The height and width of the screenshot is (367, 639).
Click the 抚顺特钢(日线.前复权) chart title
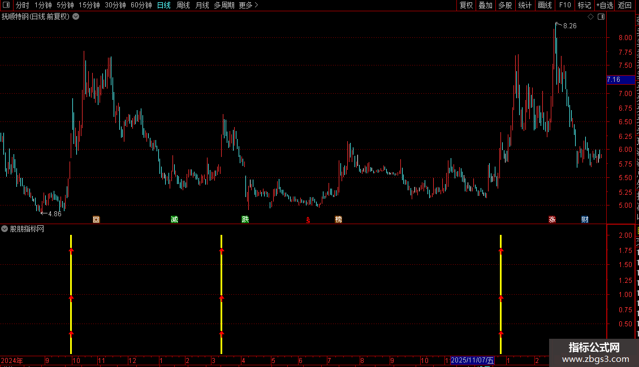point(36,17)
